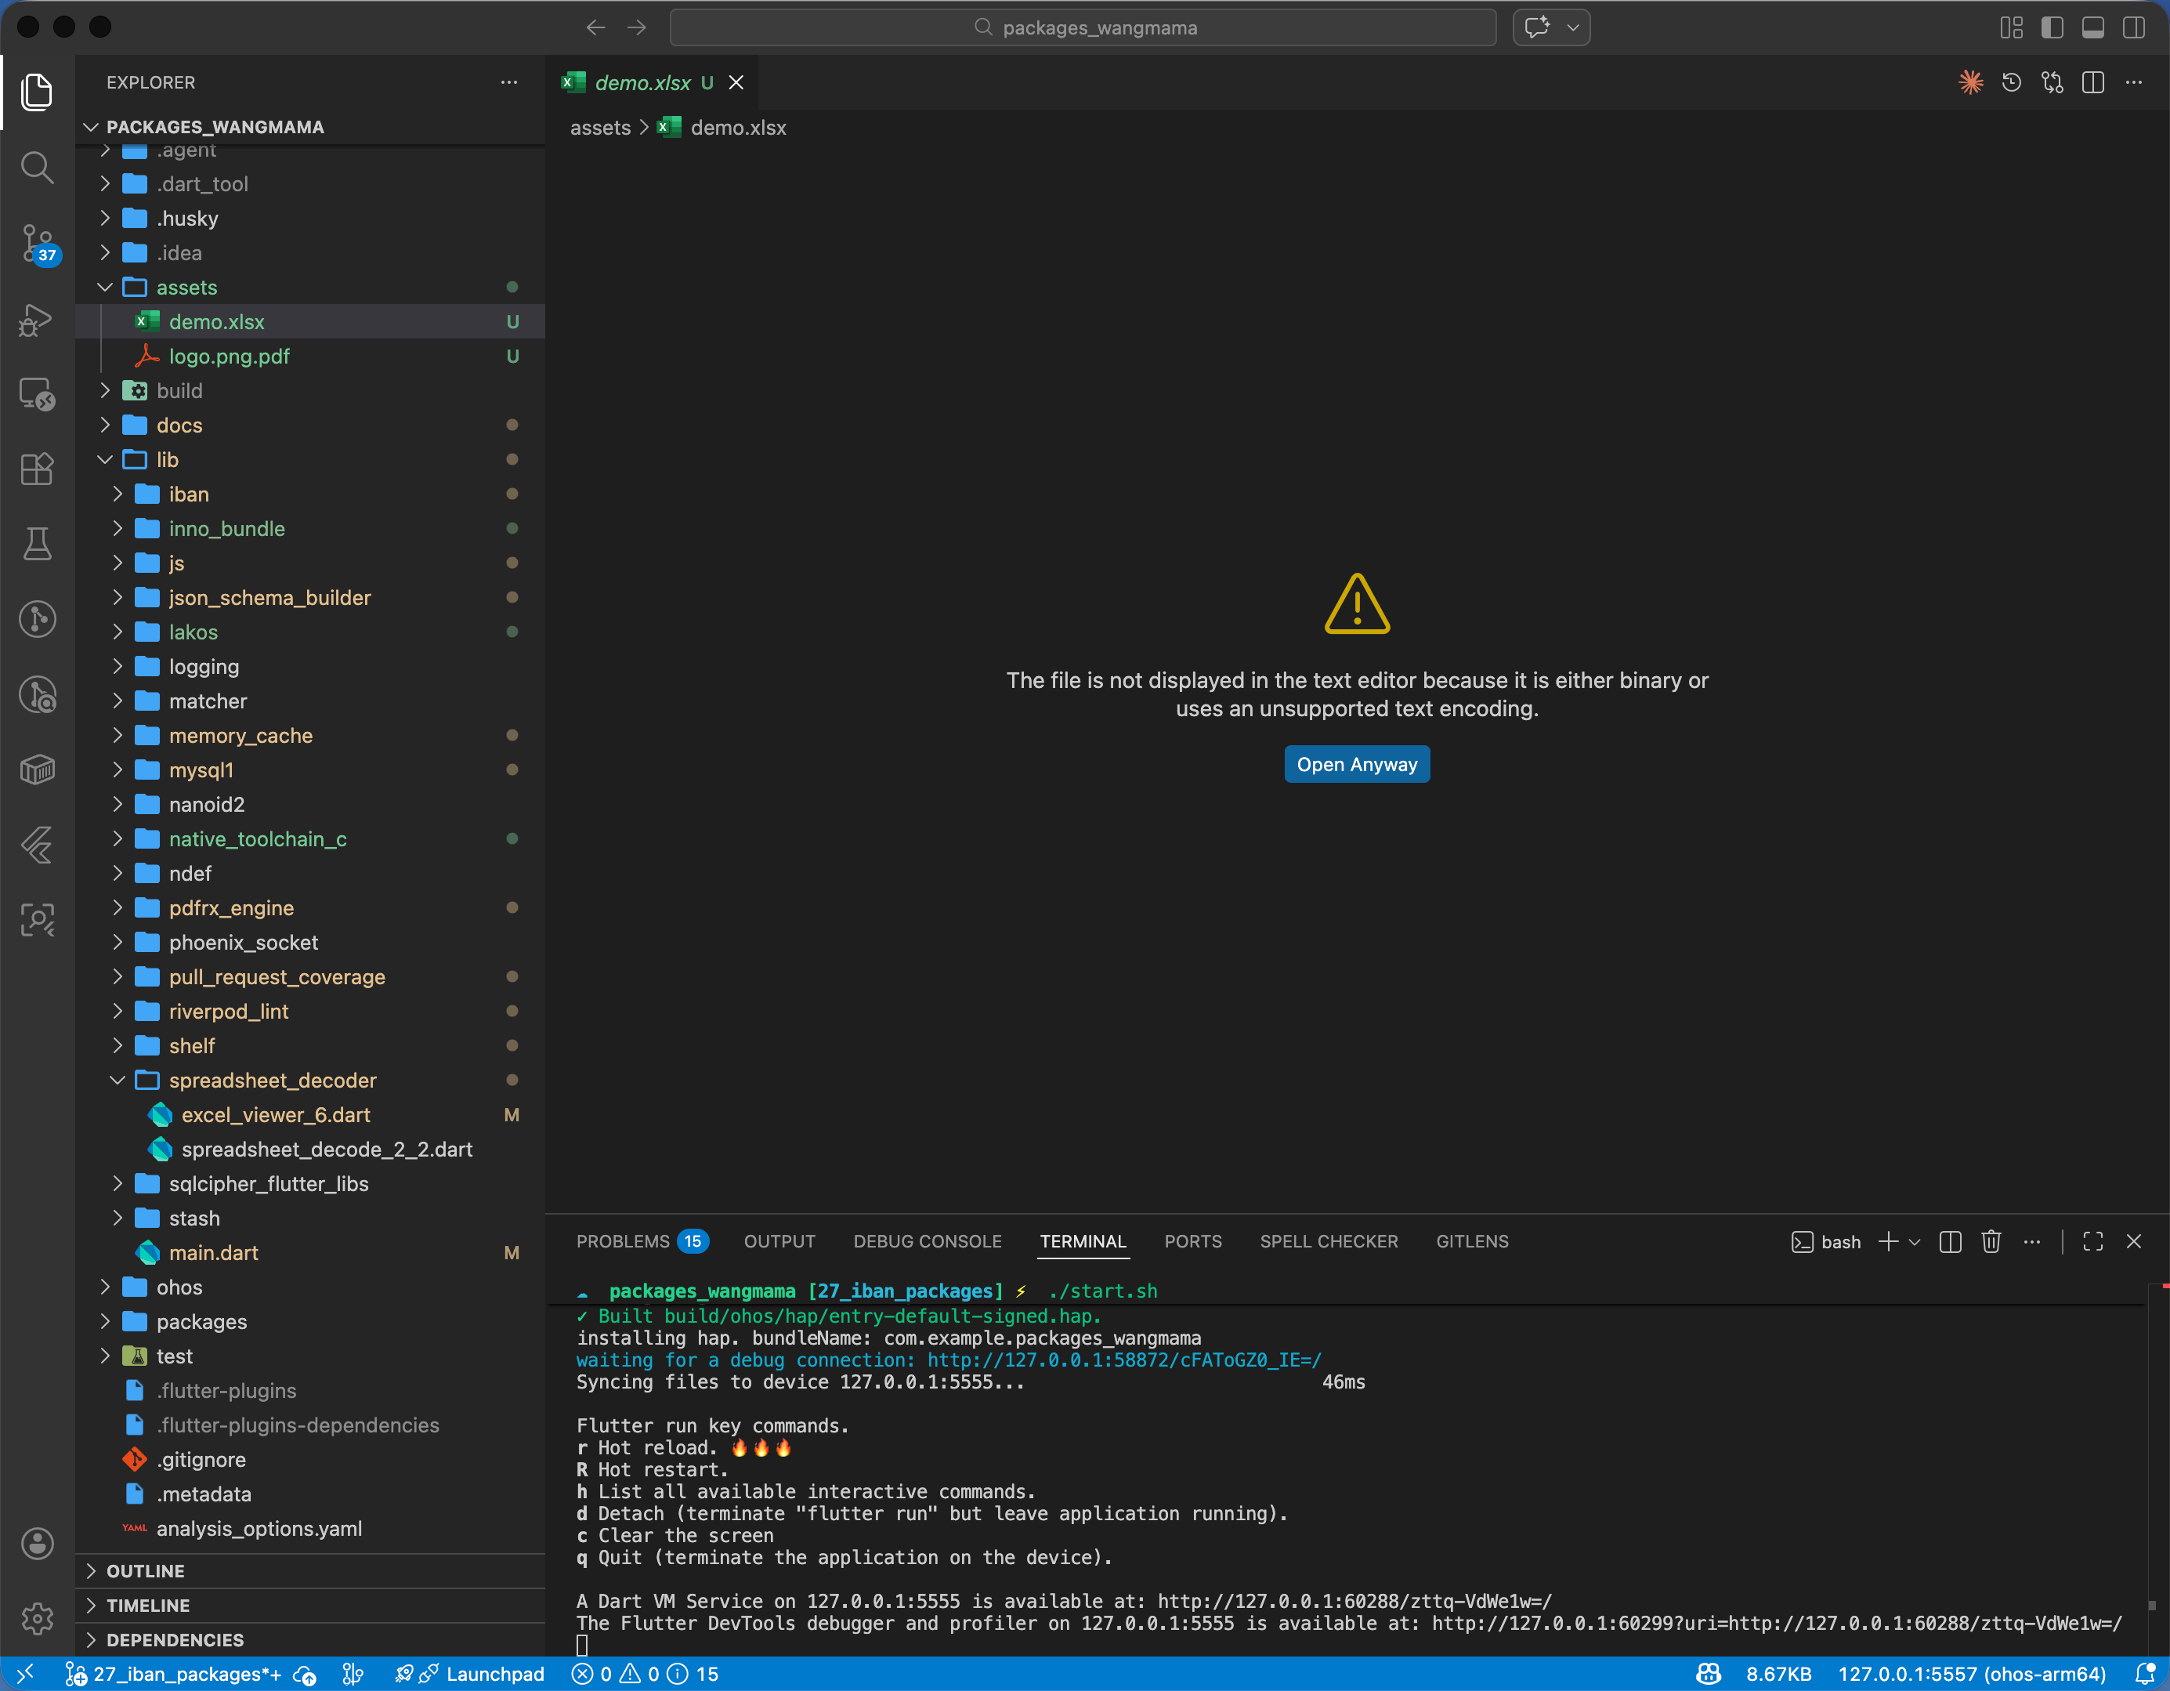2170x1691 pixels.
Task: Click the packages_wangmama command center search
Action: pyautogui.click(x=1083, y=28)
